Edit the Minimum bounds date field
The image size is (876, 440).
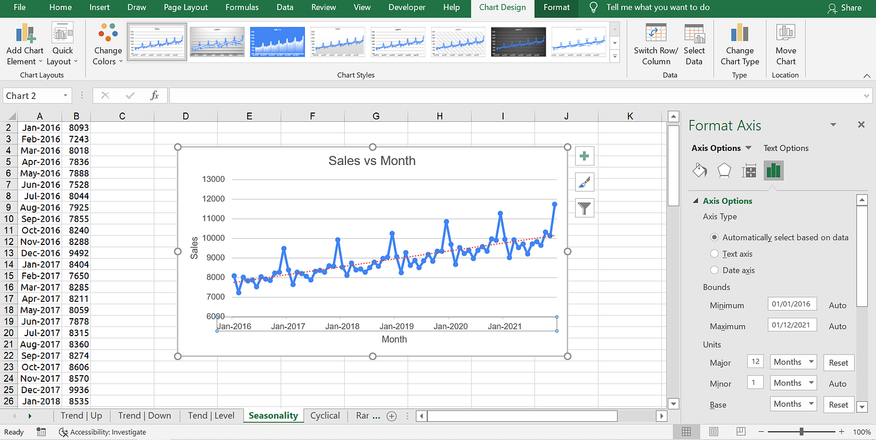(792, 303)
